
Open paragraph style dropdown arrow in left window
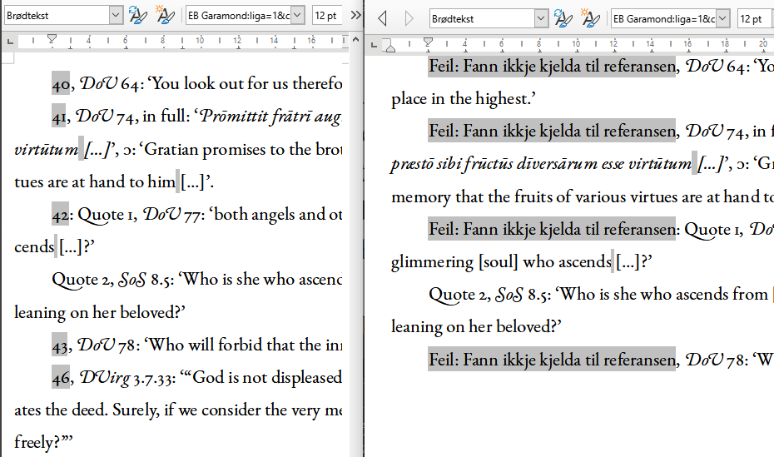115,16
